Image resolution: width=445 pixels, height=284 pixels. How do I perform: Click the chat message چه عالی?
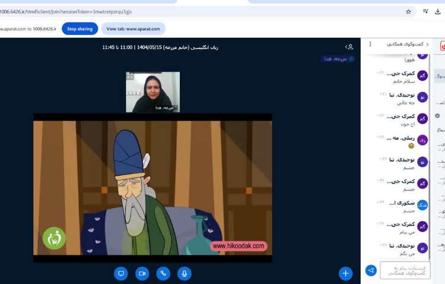[x=406, y=103]
